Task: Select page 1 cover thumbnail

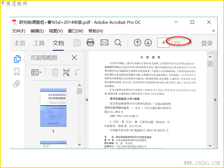Action: click(x=53, y=108)
